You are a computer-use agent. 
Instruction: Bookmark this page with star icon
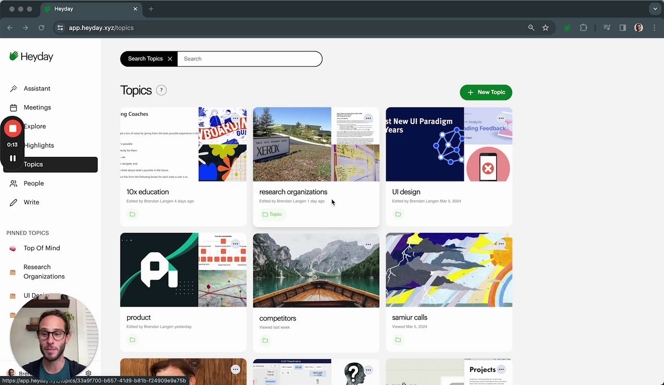545,28
